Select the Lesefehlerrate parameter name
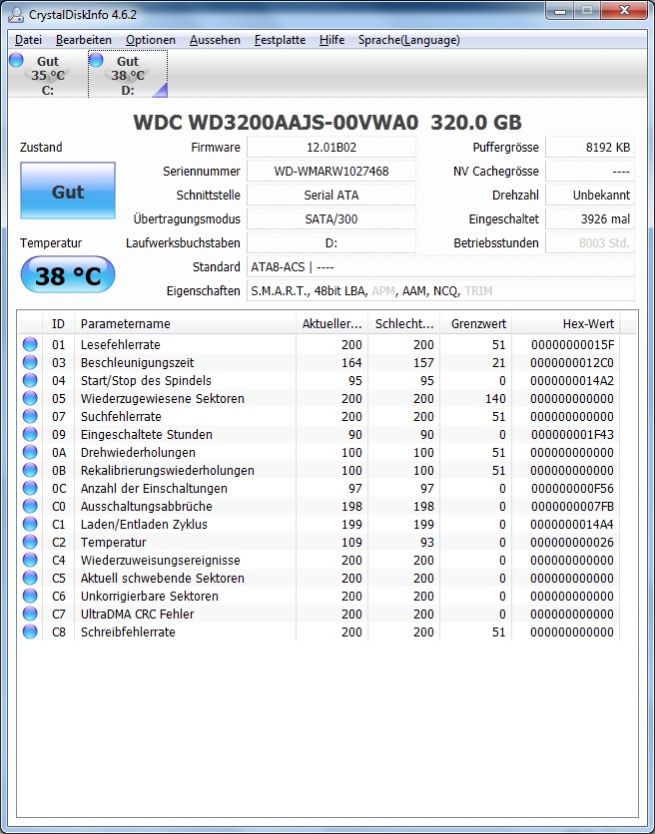 click(x=121, y=344)
